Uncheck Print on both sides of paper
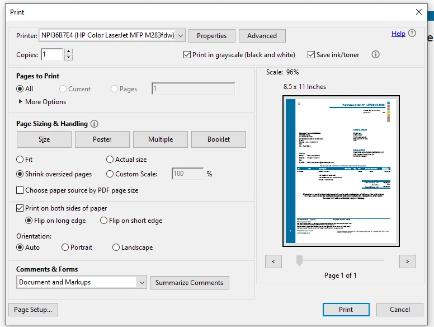This screenshot has height=327, width=434. click(x=20, y=208)
